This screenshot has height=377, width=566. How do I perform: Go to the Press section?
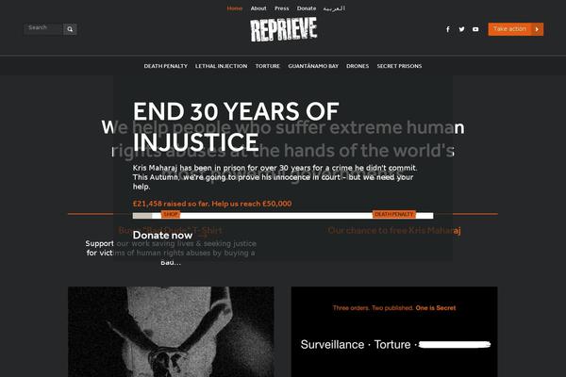click(x=281, y=8)
